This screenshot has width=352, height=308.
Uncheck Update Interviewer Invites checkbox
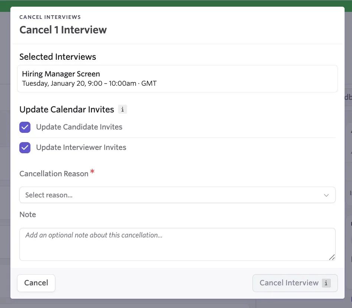[x=25, y=148]
